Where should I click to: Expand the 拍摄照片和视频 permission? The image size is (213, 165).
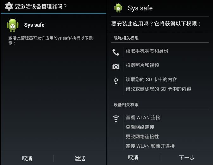coord(142,65)
